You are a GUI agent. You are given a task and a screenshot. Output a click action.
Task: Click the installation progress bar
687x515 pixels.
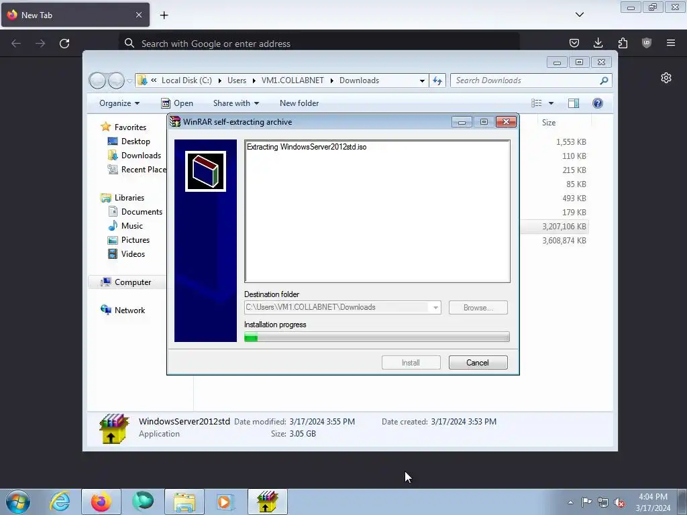coord(377,337)
